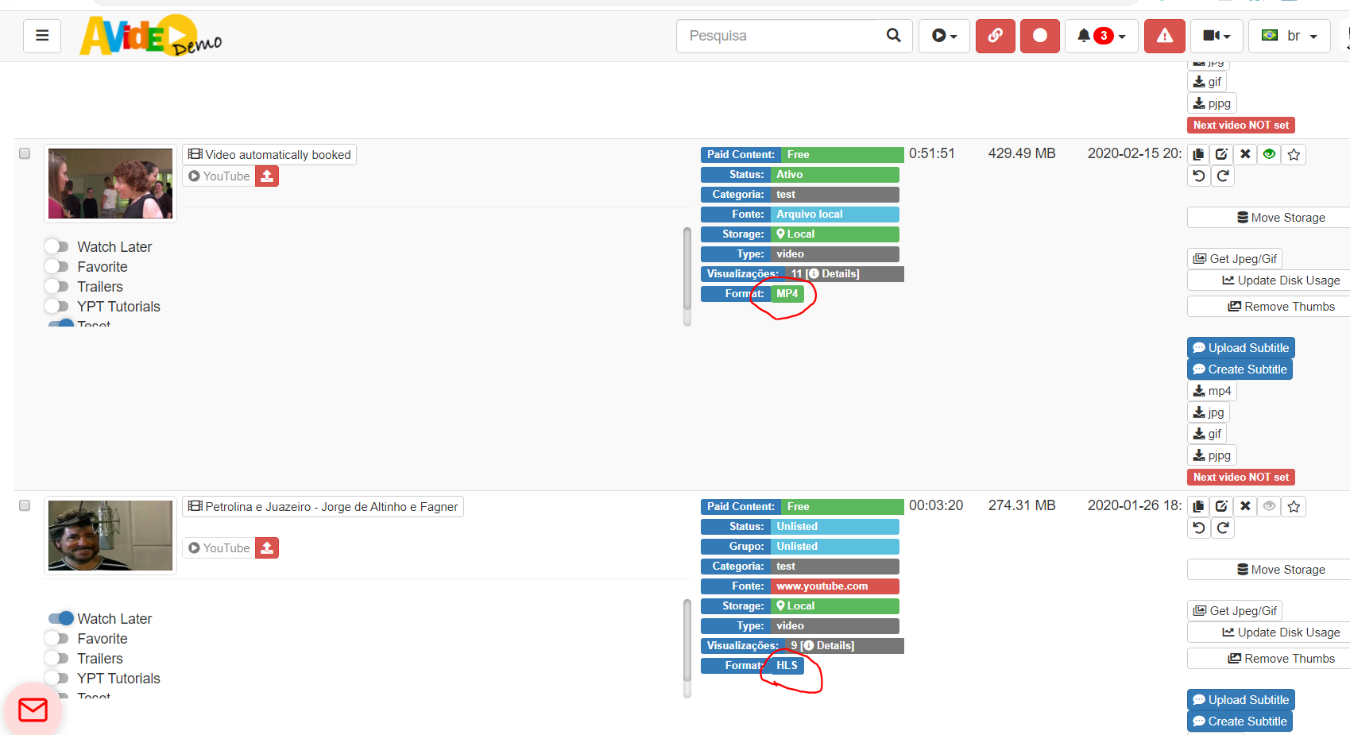The height and width of the screenshot is (735, 1350).
Task: Edit the Video automatically booked entry
Action: click(1222, 154)
